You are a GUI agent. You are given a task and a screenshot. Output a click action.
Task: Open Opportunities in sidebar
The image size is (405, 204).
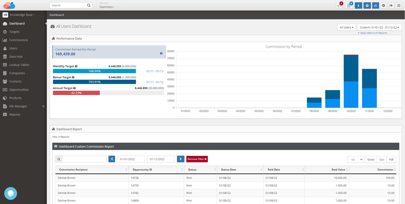19,90
